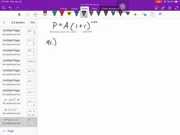Viewport: 180px width, 135px height.
Task: Open page thumbnail showing 85)(
Action: [x=31, y=62]
